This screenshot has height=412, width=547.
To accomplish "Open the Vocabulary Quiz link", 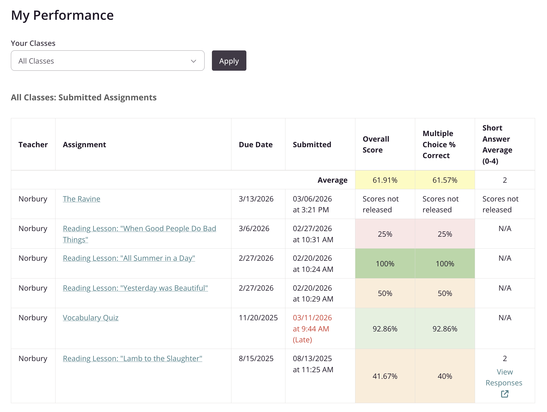I will point(90,318).
